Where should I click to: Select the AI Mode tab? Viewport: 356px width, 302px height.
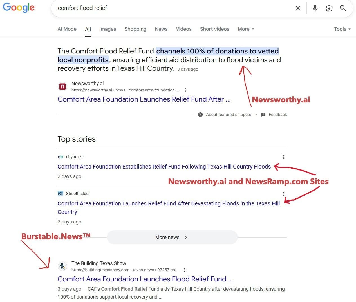pyautogui.click(x=67, y=29)
